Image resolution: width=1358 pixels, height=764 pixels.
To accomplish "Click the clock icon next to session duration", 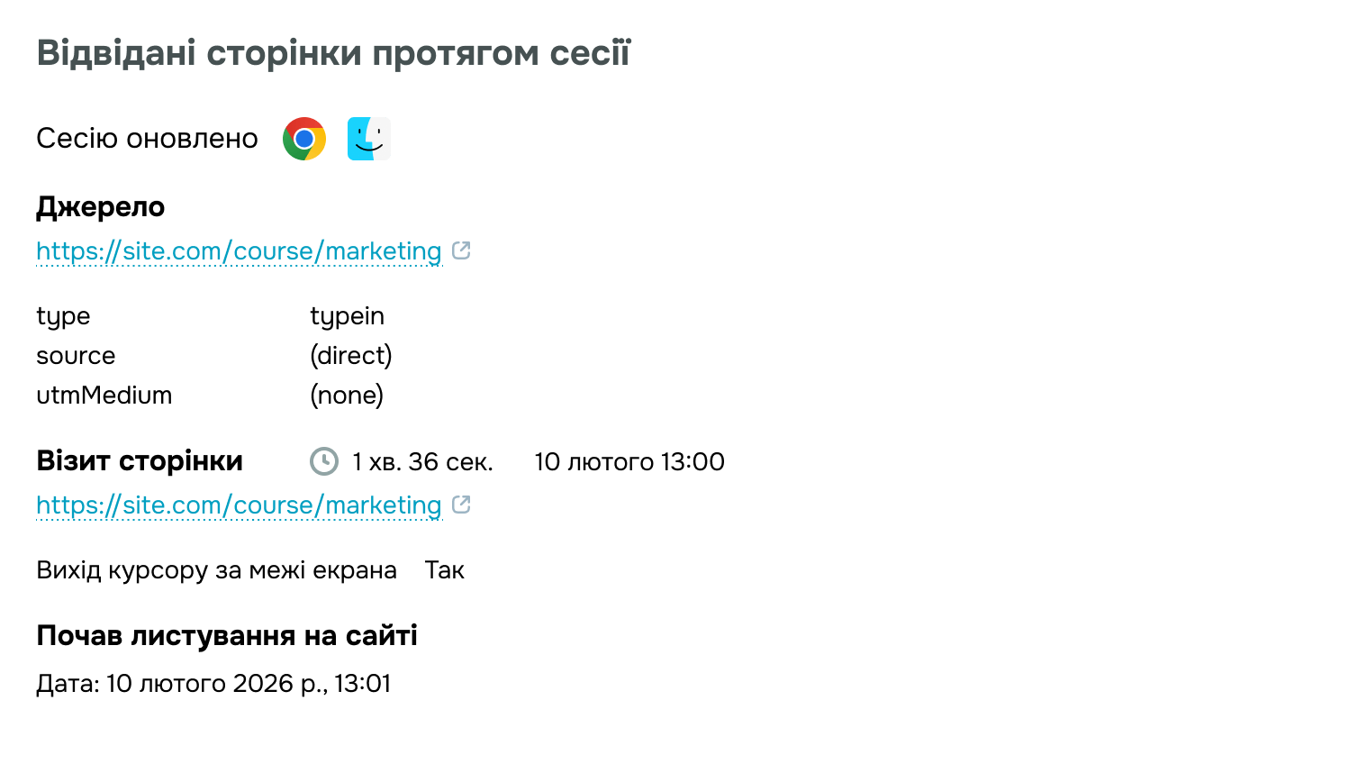I will 322,461.
